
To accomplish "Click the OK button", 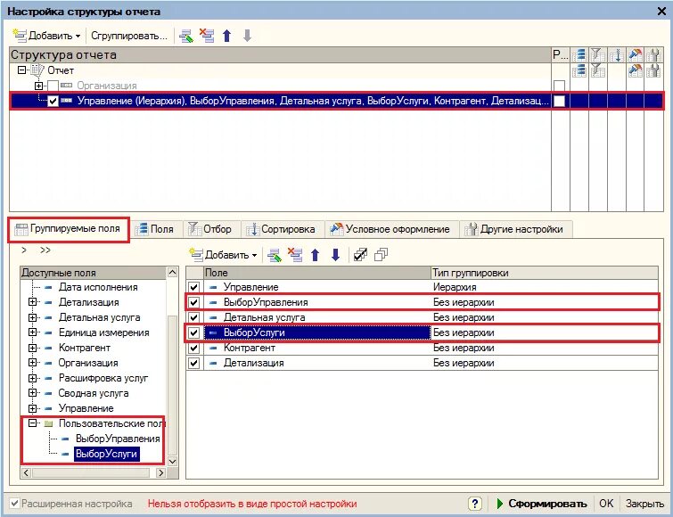I will pos(606,504).
